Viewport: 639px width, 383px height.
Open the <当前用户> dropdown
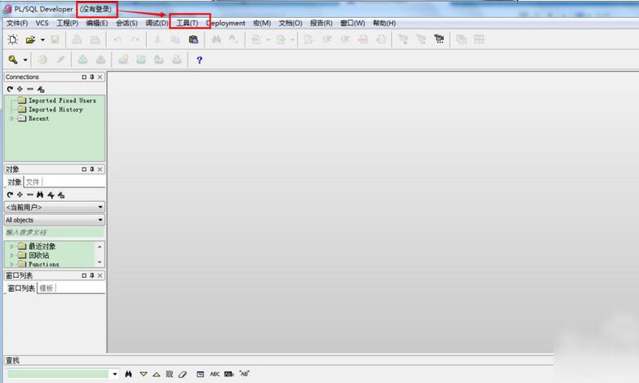[55, 208]
